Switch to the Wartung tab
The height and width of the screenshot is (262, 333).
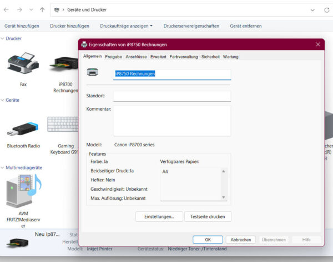click(230, 57)
